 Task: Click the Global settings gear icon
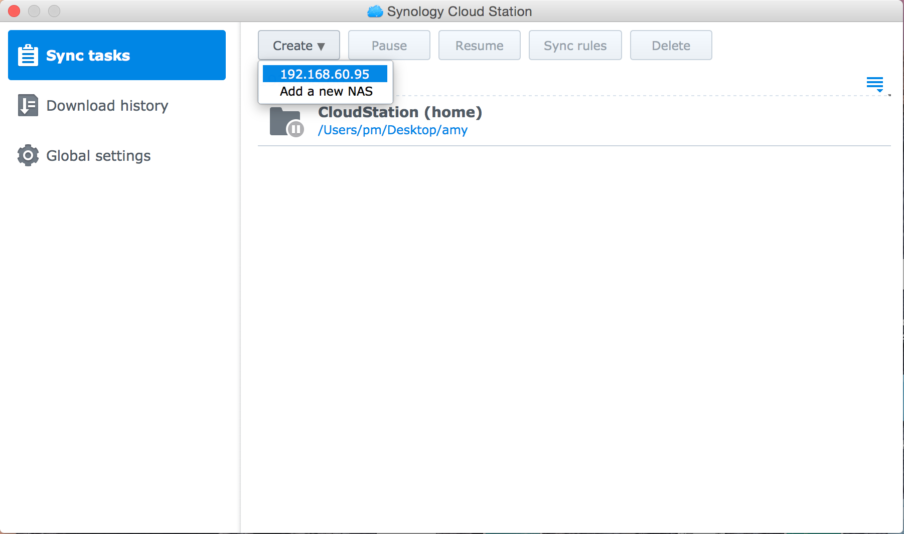(28, 155)
